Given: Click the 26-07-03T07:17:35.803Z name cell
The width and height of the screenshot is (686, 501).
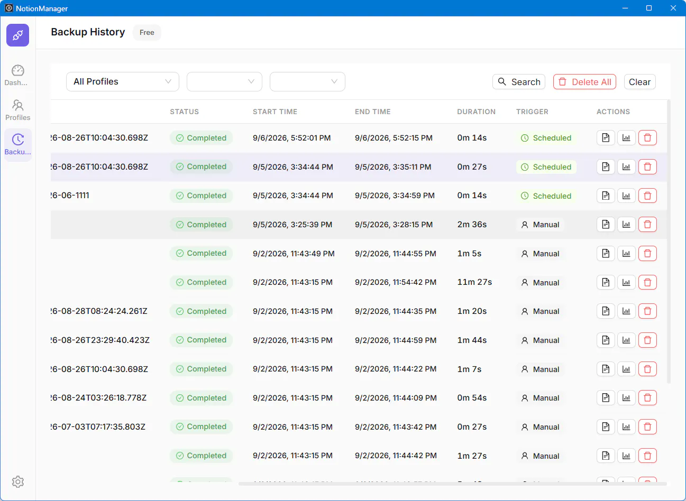Looking at the screenshot, I should [x=98, y=427].
